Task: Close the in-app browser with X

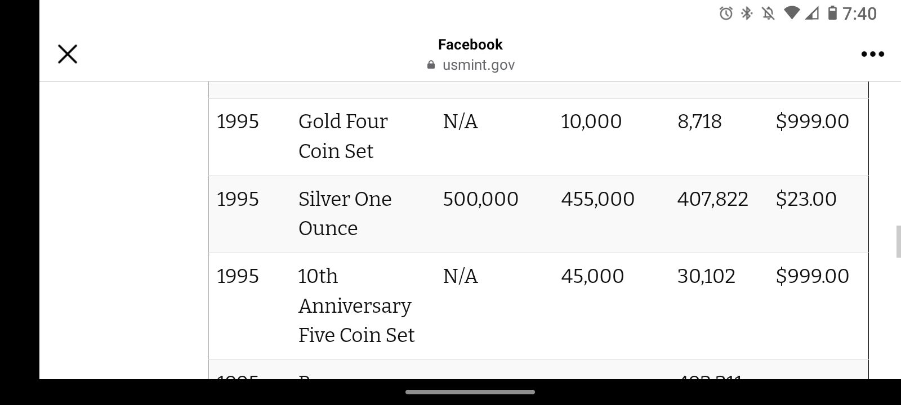Action: click(x=68, y=54)
